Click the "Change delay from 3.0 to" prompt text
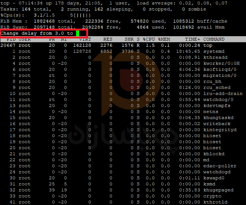This screenshot has height=205, width=246. tap(37, 33)
